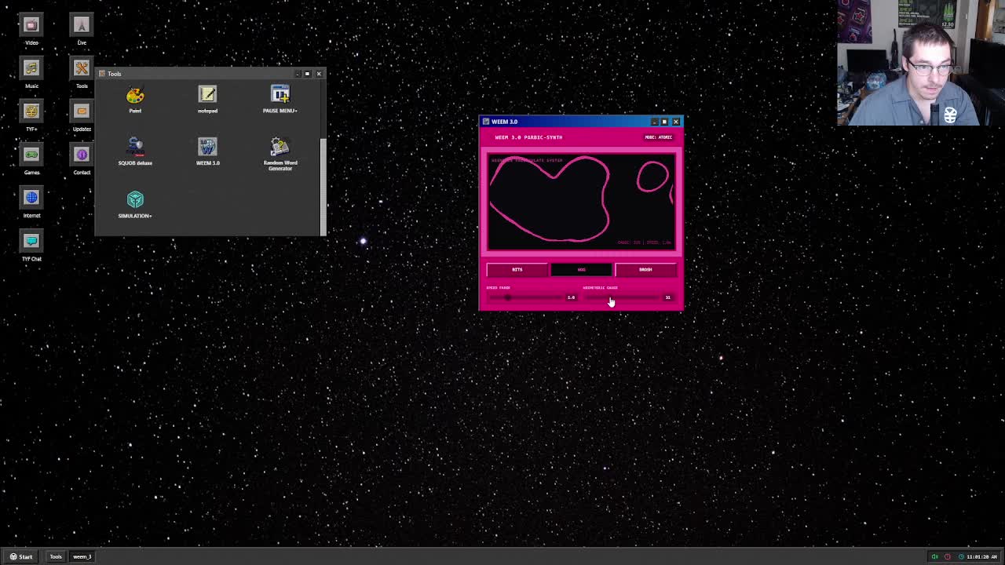This screenshot has height=565, width=1005.
Task: Launch Random Word Generator in Tools window
Action: click(280, 155)
